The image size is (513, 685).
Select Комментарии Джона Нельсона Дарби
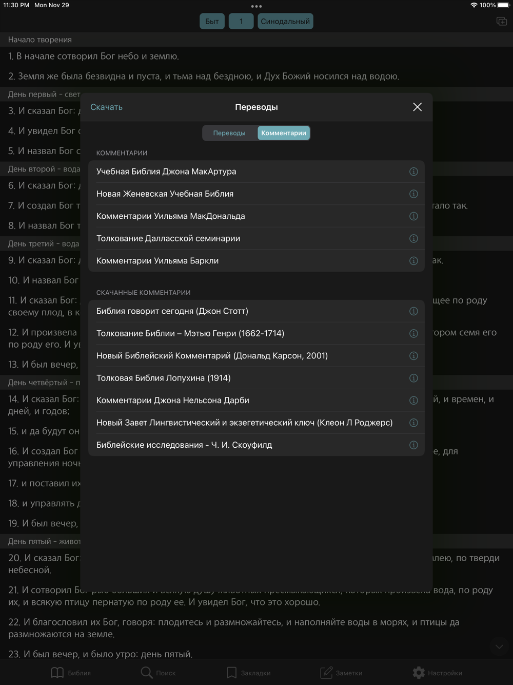256,401
